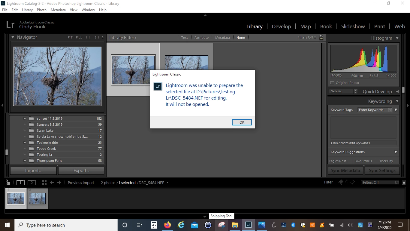Select the Text library filter
Viewport: 410px width, 231px height.
185,38
